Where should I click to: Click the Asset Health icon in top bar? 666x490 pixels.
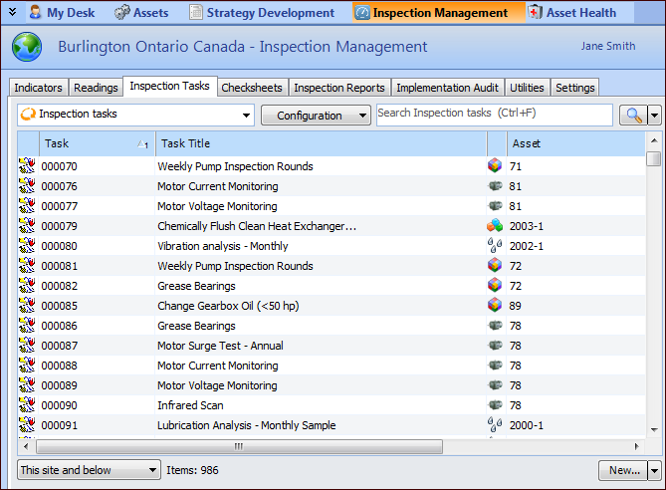[535, 13]
